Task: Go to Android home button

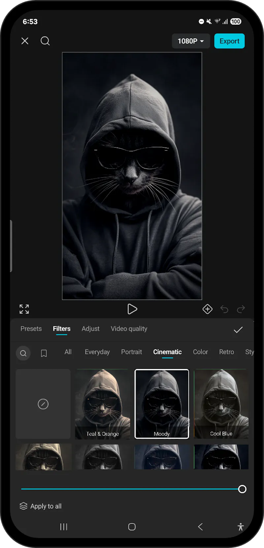Action: pyautogui.click(x=132, y=527)
